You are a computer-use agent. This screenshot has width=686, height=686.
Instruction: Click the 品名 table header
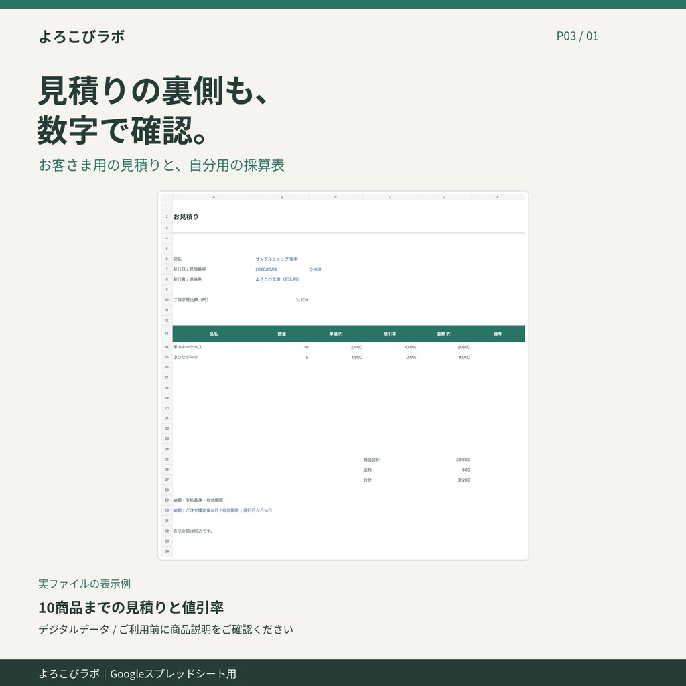click(214, 334)
